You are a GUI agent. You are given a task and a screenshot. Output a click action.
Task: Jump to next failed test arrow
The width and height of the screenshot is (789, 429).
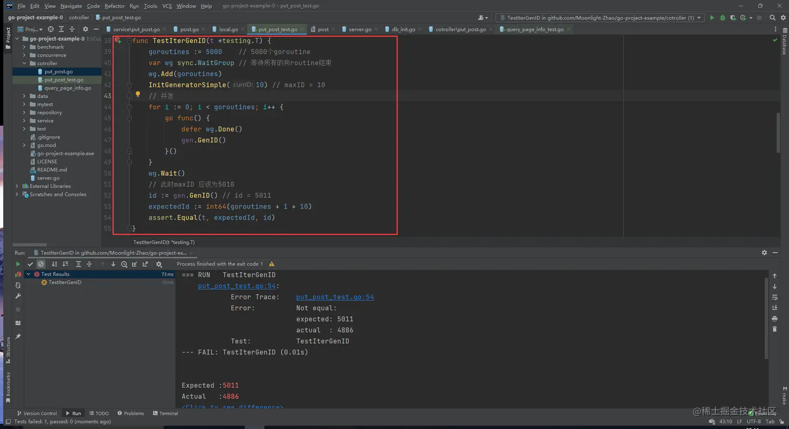pos(113,264)
